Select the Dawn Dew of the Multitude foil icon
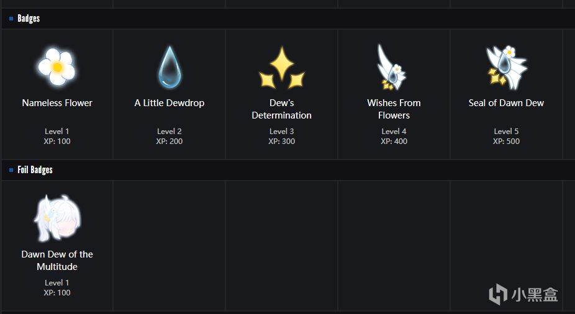 (x=57, y=218)
